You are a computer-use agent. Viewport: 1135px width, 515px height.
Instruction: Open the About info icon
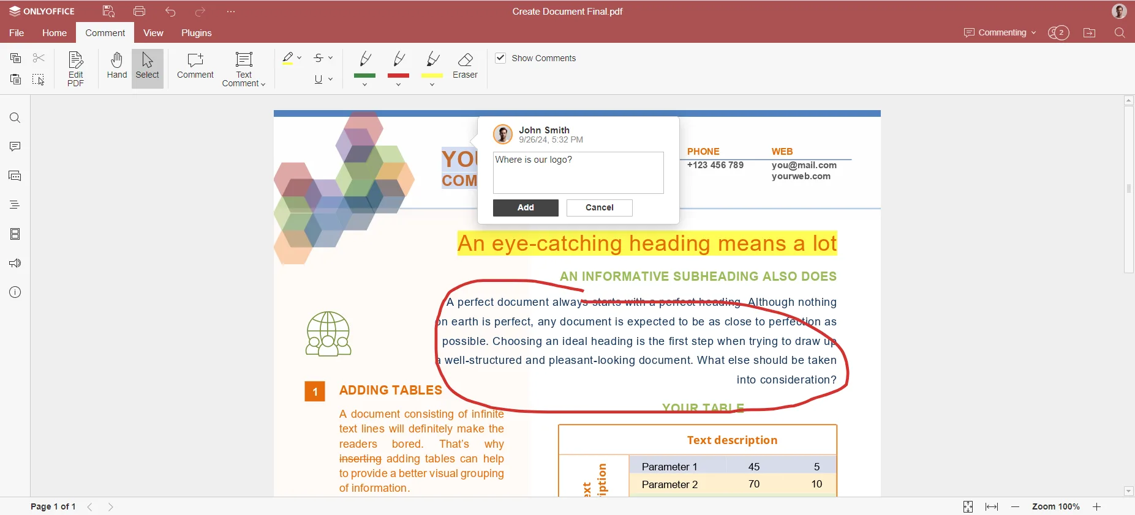click(15, 292)
